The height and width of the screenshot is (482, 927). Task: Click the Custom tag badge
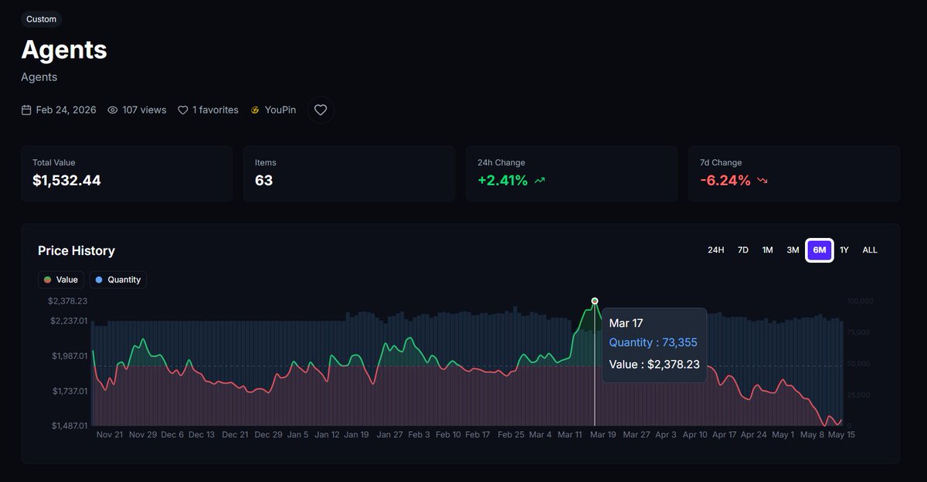[x=41, y=19]
